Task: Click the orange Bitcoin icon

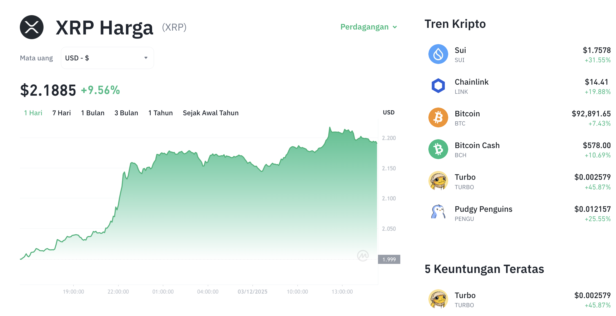Action: tap(438, 117)
